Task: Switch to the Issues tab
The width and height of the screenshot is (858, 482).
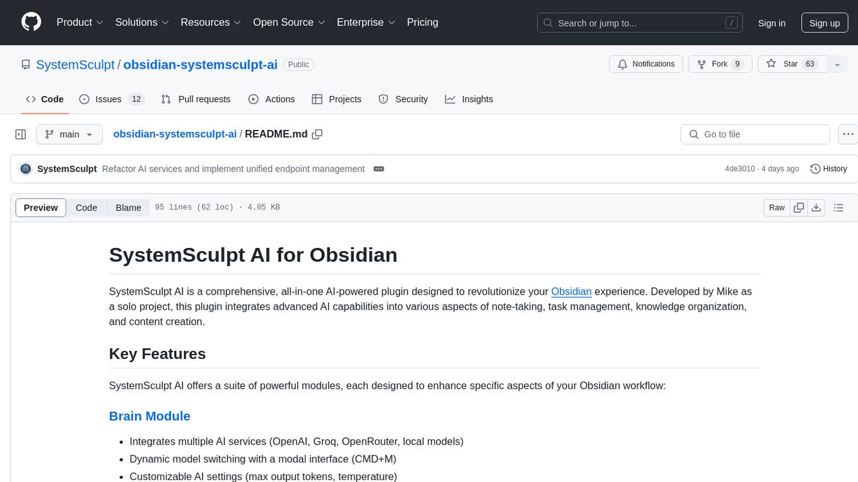Action: coord(112,99)
